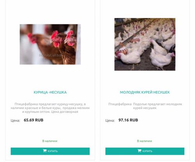Viewport: 195px width, 162px height.
Task: Click cart icon on left КУПИТЬ button
Action: (44, 151)
